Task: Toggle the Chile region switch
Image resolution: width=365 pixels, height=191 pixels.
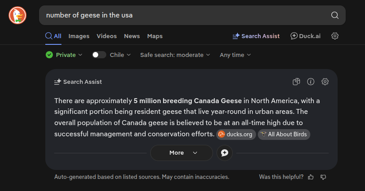Action: point(99,55)
